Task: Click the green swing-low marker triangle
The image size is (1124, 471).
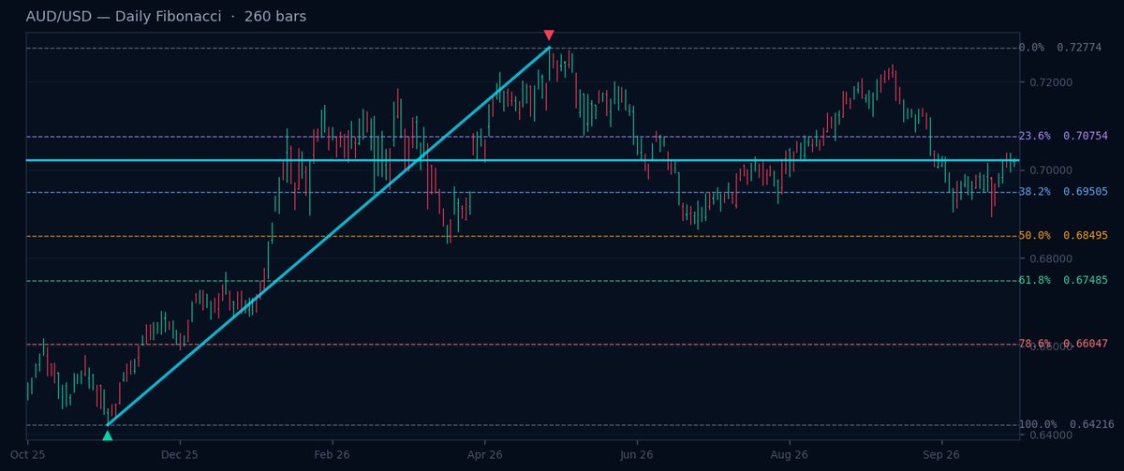Action: click(107, 435)
